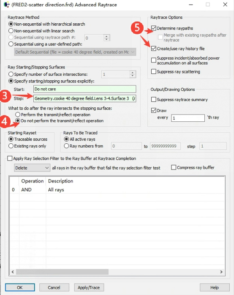Click the Stop surface field

[x=84, y=98]
